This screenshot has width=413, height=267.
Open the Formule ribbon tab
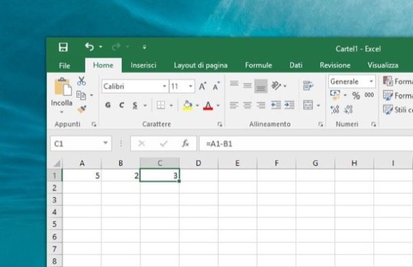(258, 65)
